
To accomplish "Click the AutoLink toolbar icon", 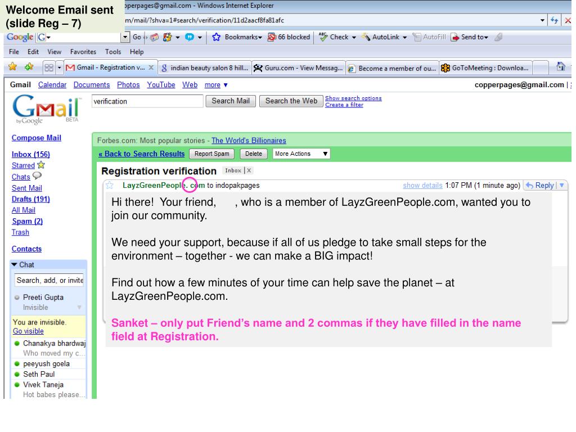I will pyautogui.click(x=366, y=37).
